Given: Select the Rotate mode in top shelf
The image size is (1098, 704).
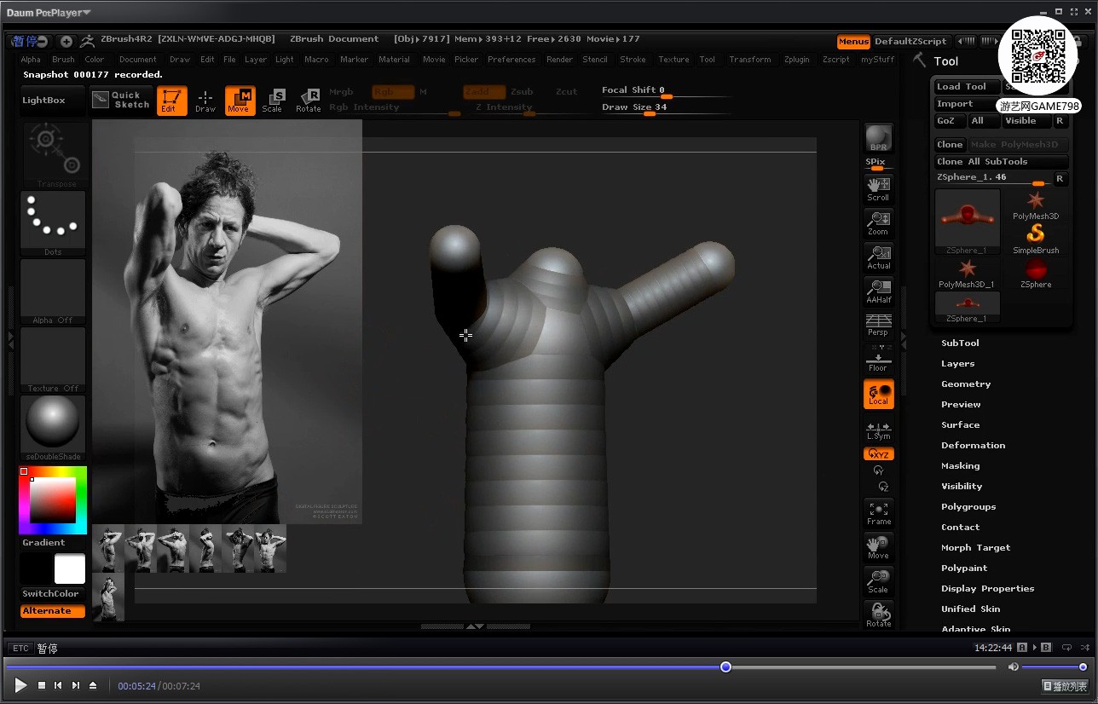Looking at the screenshot, I should (308, 101).
